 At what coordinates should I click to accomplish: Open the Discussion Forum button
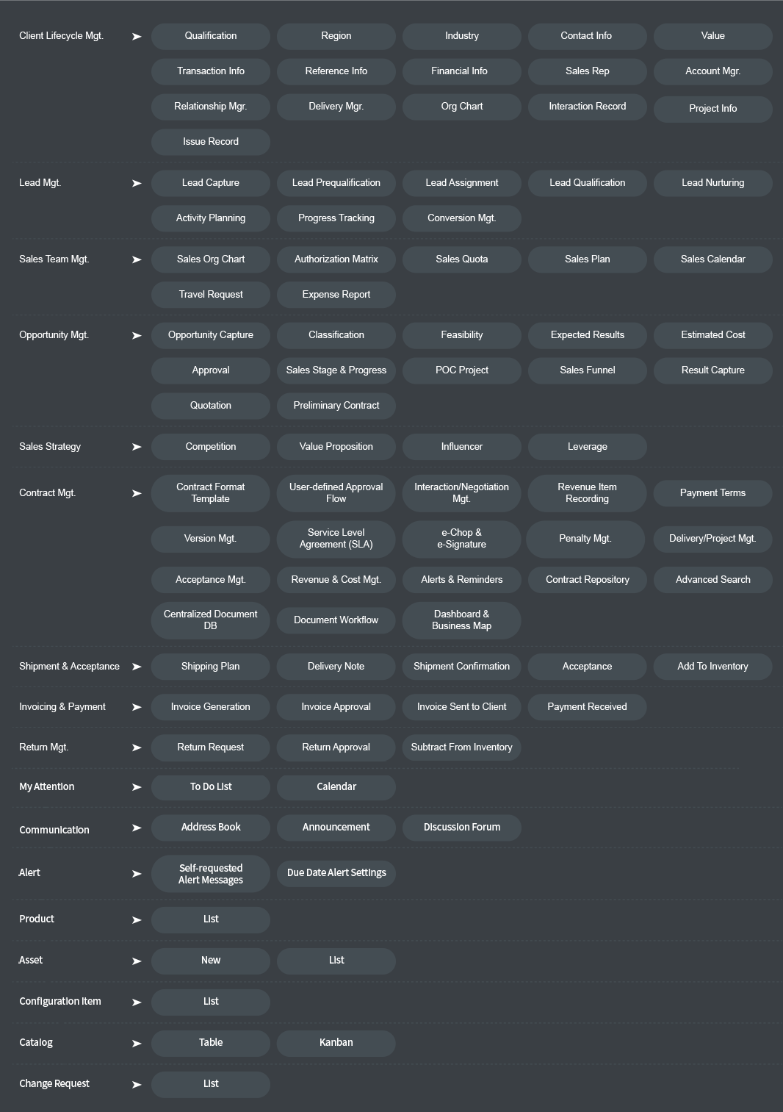(462, 828)
